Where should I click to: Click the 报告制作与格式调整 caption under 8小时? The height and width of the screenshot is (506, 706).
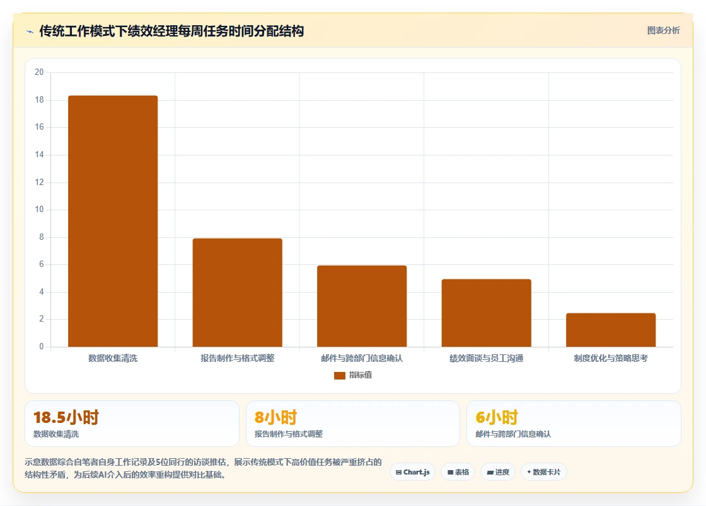click(x=289, y=434)
